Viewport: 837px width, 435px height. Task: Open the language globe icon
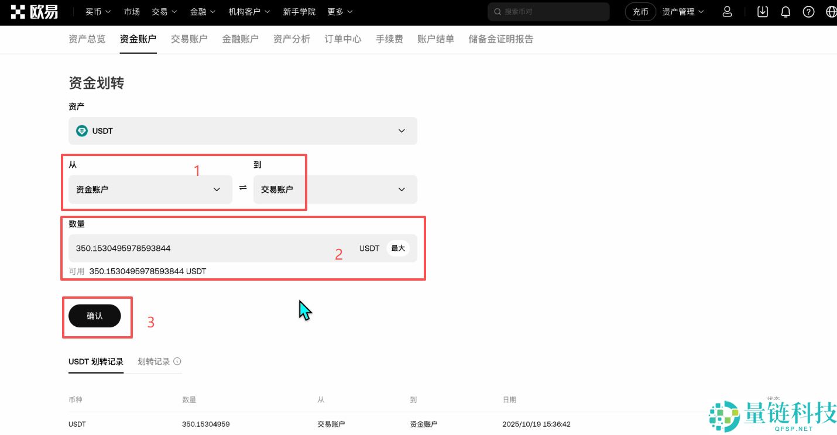click(830, 11)
